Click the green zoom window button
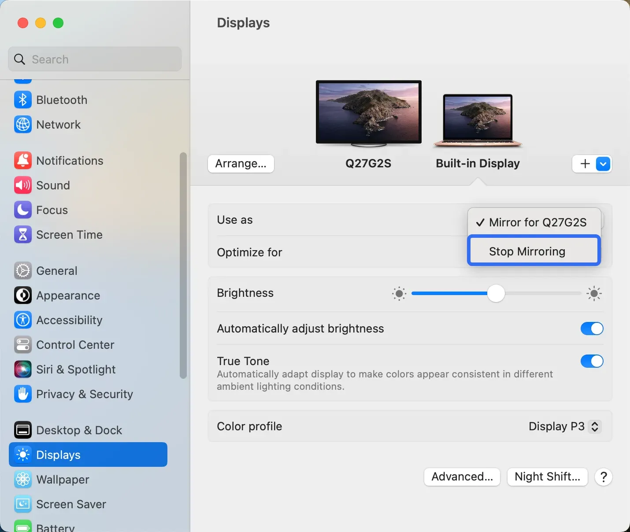The width and height of the screenshot is (630, 532). click(x=58, y=23)
